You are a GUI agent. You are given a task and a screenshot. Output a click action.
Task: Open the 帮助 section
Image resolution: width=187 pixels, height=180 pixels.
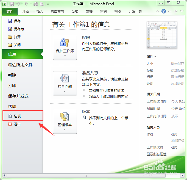click(12, 106)
